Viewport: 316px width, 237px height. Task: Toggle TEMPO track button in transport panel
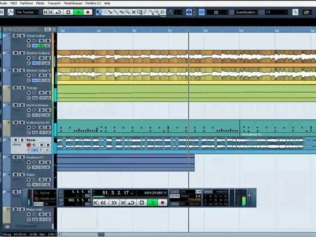tap(174, 196)
